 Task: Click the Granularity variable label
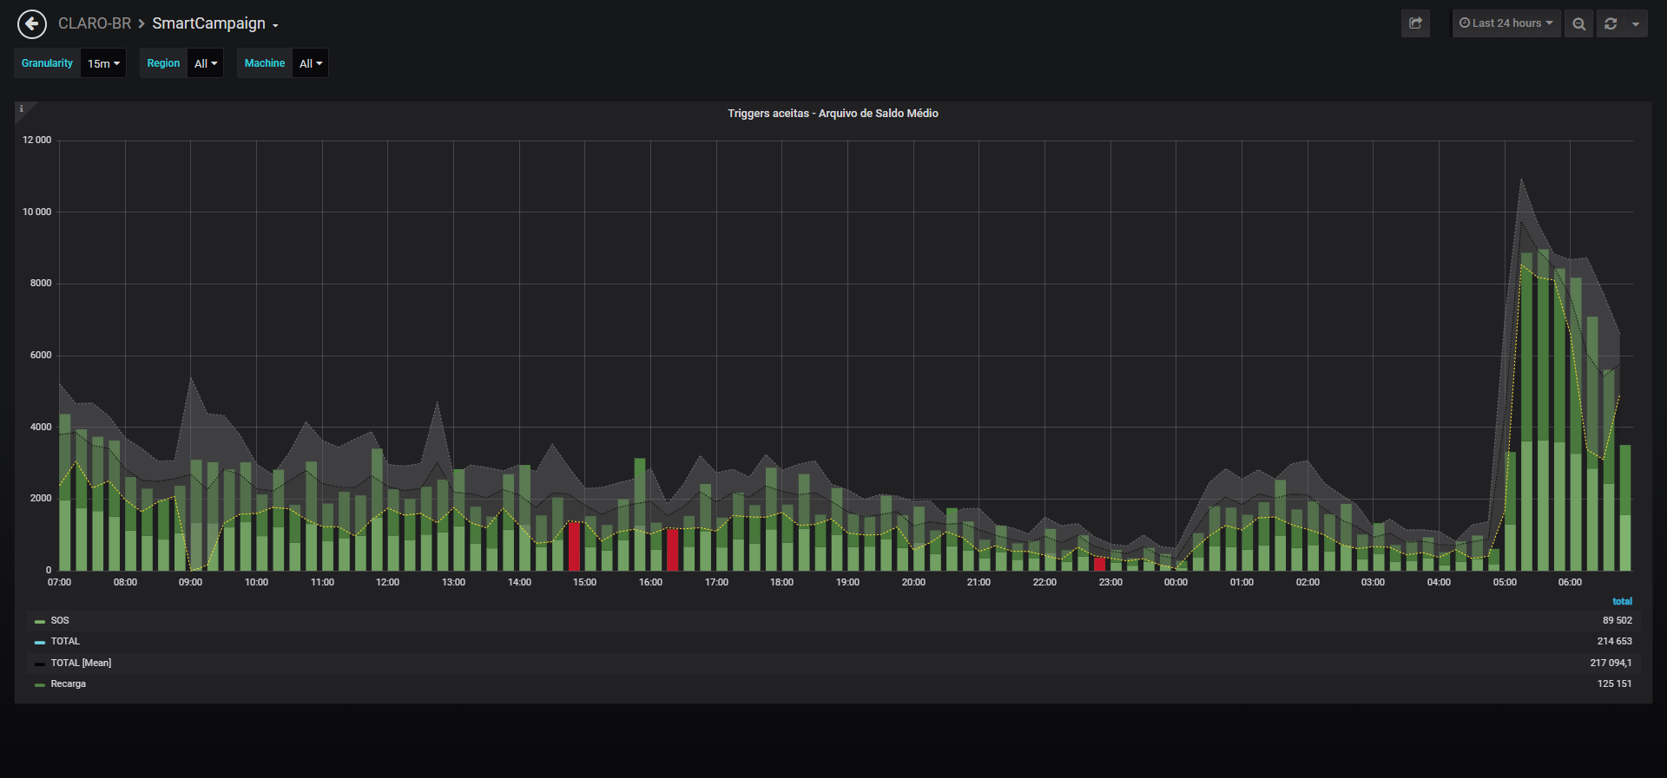point(48,63)
